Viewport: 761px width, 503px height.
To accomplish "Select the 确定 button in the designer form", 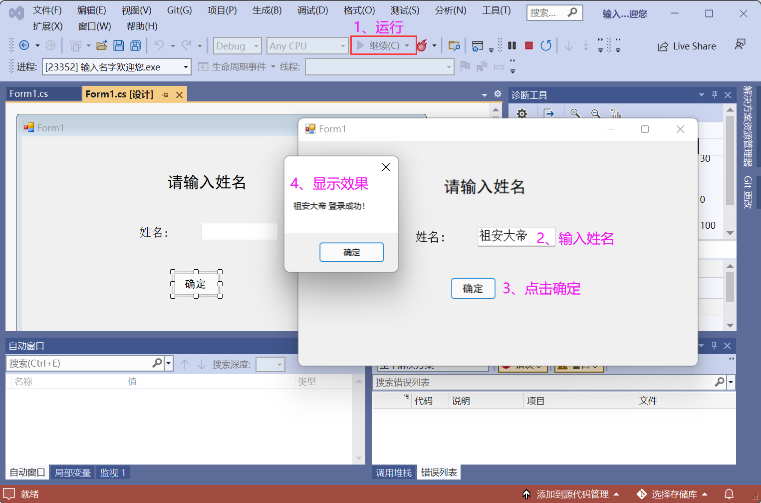I will tap(196, 284).
